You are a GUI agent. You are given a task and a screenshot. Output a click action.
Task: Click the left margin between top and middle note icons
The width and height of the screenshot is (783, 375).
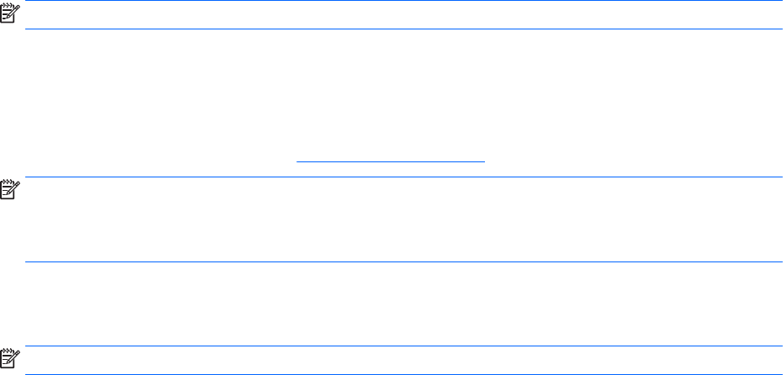tap(10, 101)
